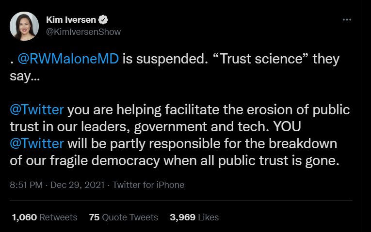The height and width of the screenshot is (232, 371).
Task: View the 75 Quote Tweets list
Action: pos(124,217)
